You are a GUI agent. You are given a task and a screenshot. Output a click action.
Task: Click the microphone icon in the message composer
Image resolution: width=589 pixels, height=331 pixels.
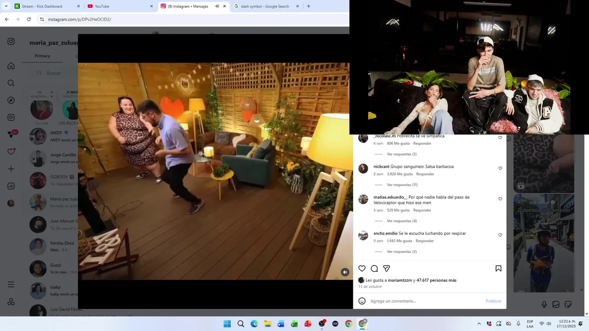point(544,304)
